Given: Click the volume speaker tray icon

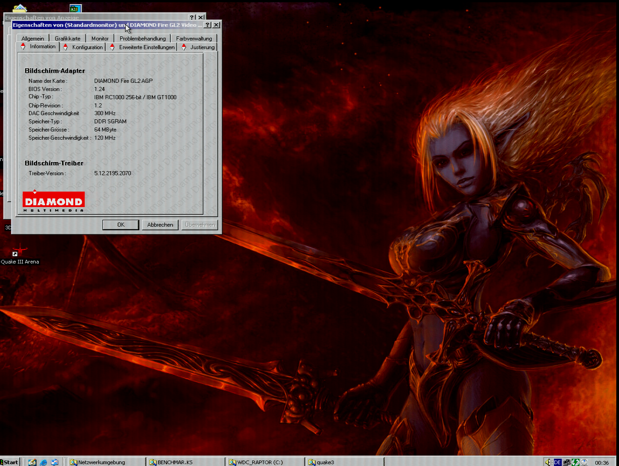Looking at the screenshot, I should (x=548, y=462).
